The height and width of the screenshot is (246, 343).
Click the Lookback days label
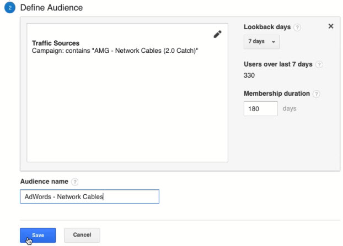(267, 27)
